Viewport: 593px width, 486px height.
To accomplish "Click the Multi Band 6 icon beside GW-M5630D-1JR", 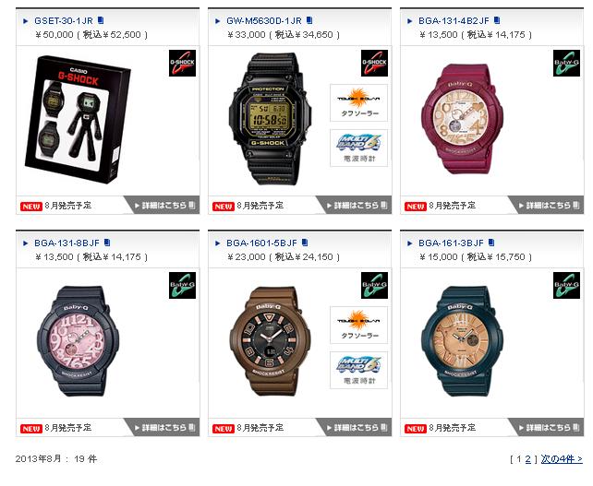I will point(359,148).
